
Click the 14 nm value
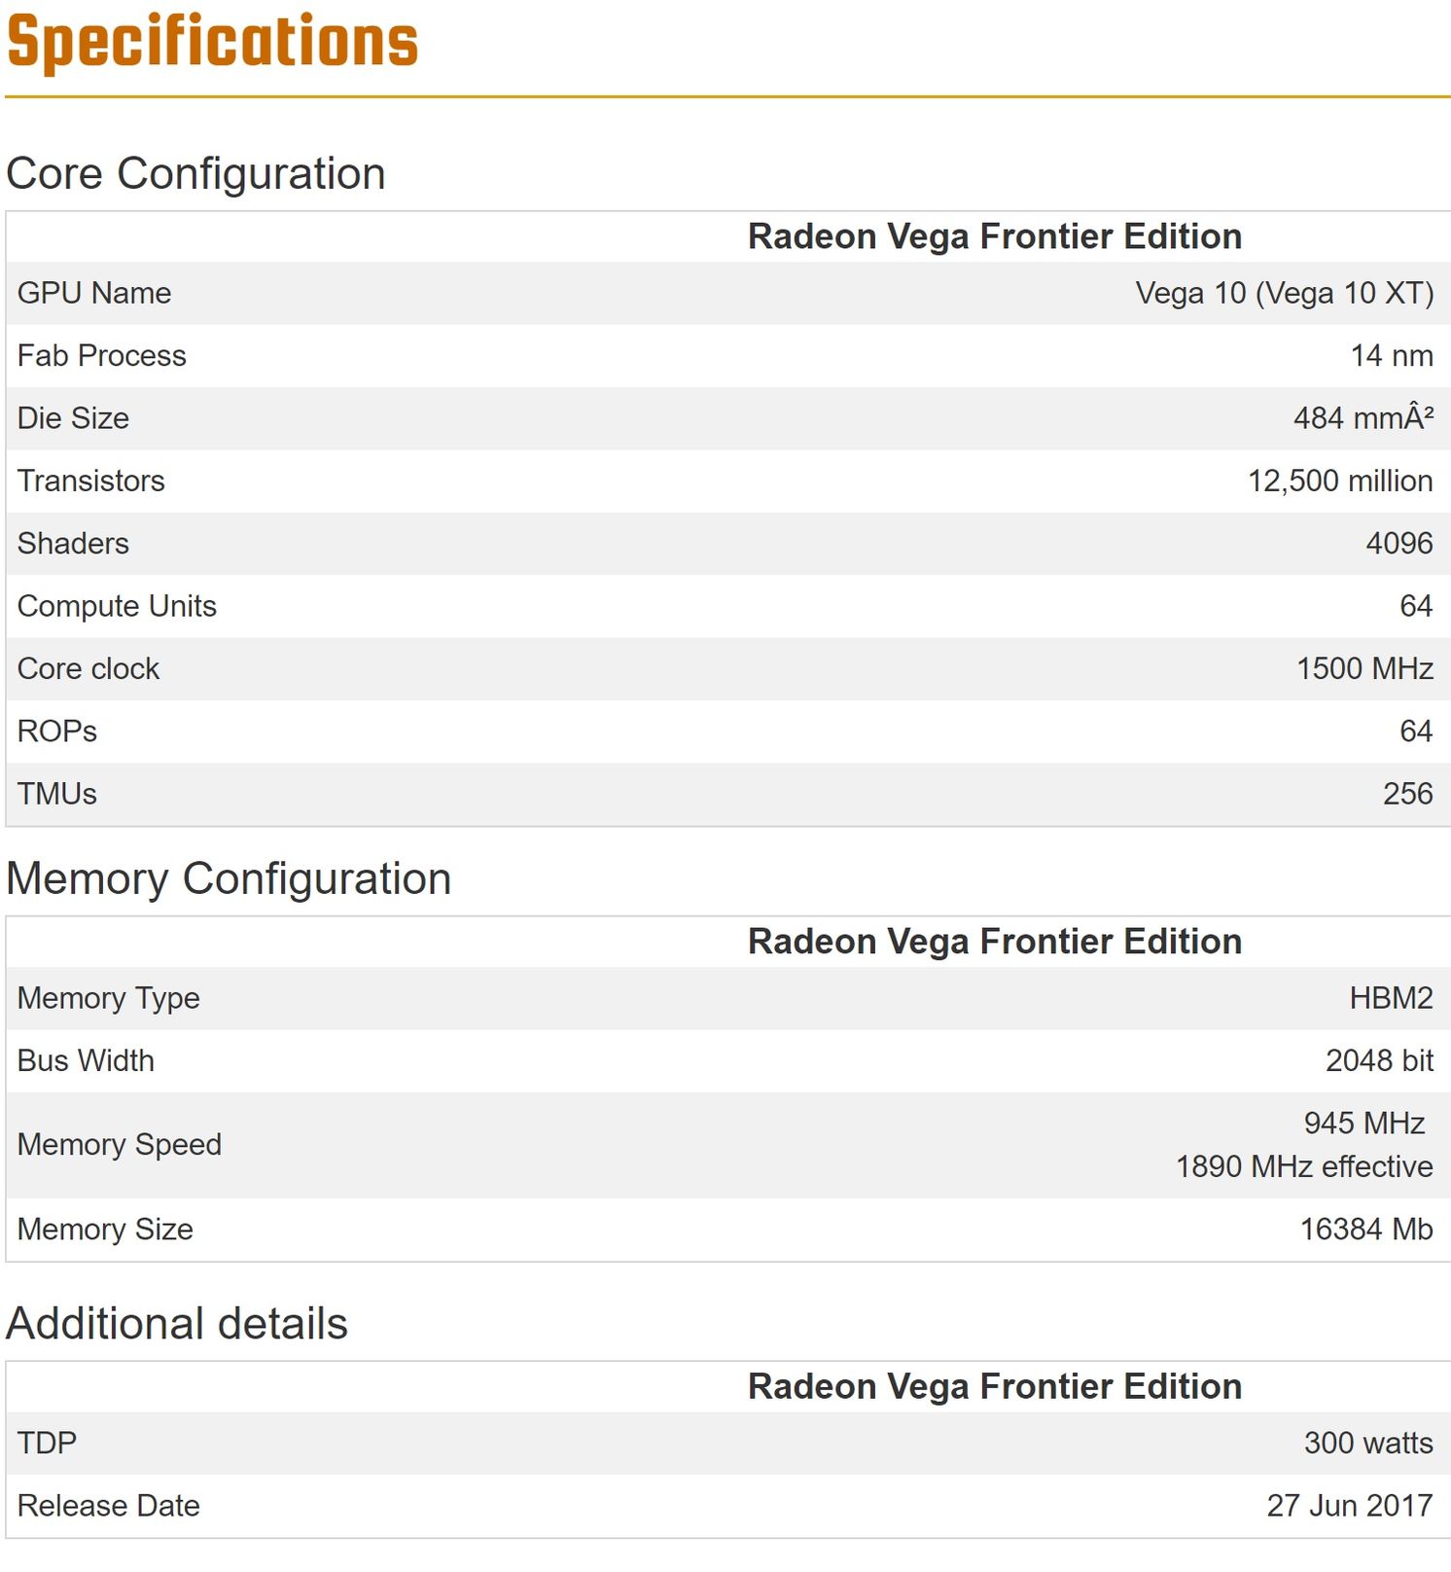(x=1392, y=356)
